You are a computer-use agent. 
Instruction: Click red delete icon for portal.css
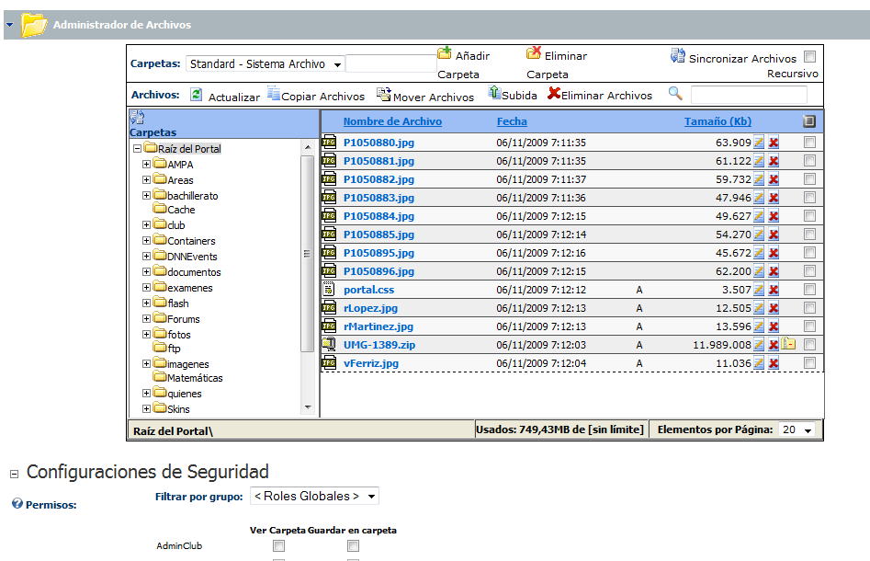[x=774, y=290]
